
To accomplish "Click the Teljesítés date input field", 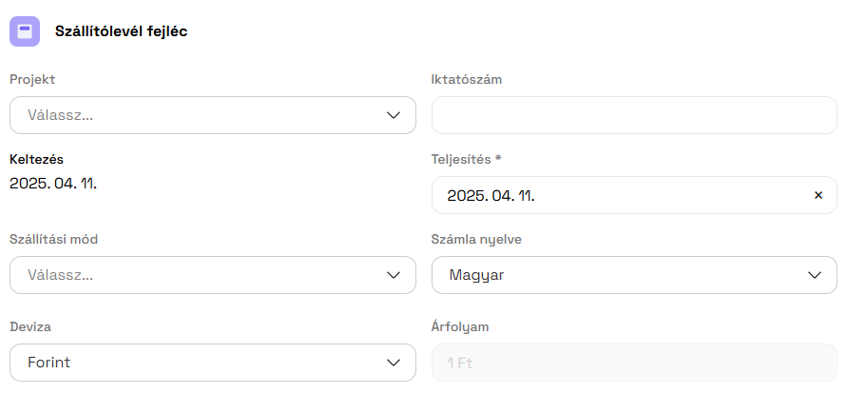I will point(618,195).
